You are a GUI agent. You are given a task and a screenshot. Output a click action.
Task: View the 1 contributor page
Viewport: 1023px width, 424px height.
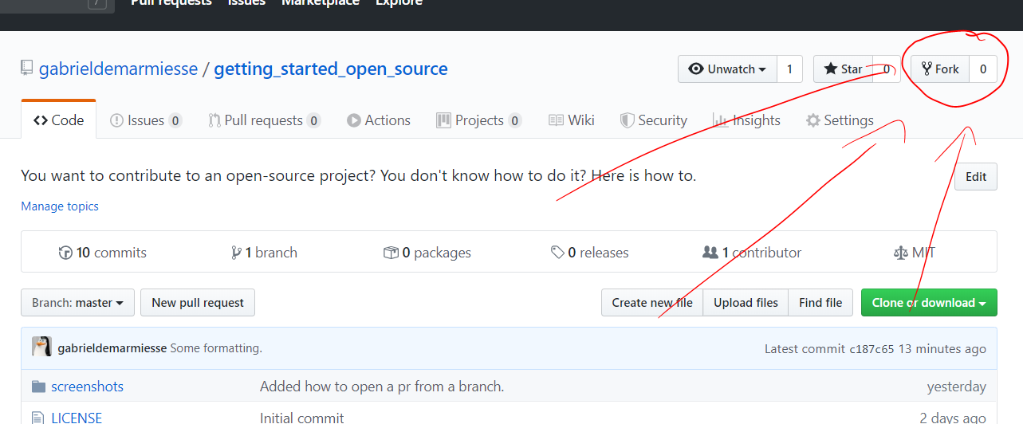pyautogui.click(x=752, y=253)
